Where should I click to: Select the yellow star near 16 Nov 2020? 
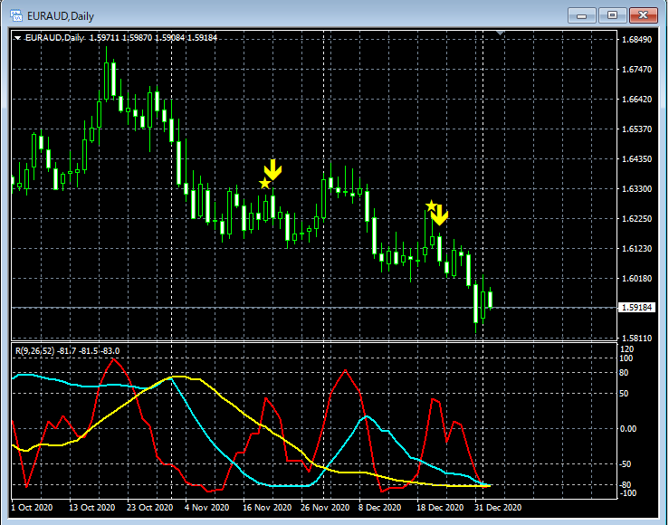tap(264, 184)
